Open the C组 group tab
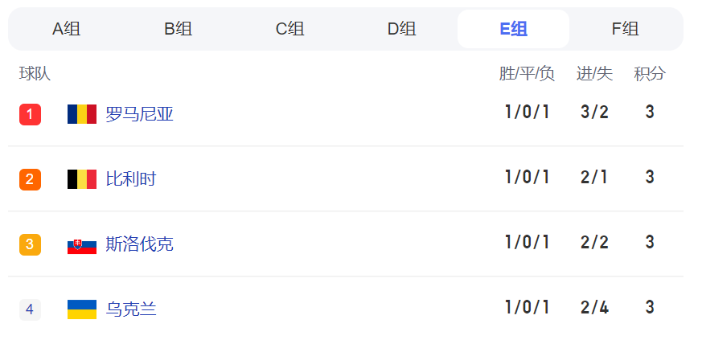 (289, 29)
